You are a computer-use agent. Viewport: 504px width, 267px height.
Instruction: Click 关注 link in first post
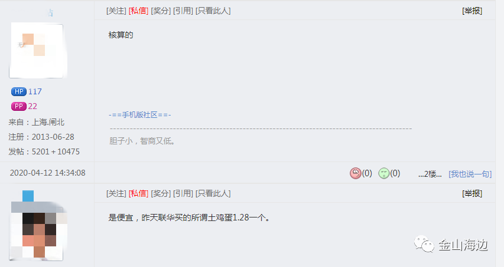pyautogui.click(x=116, y=11)
